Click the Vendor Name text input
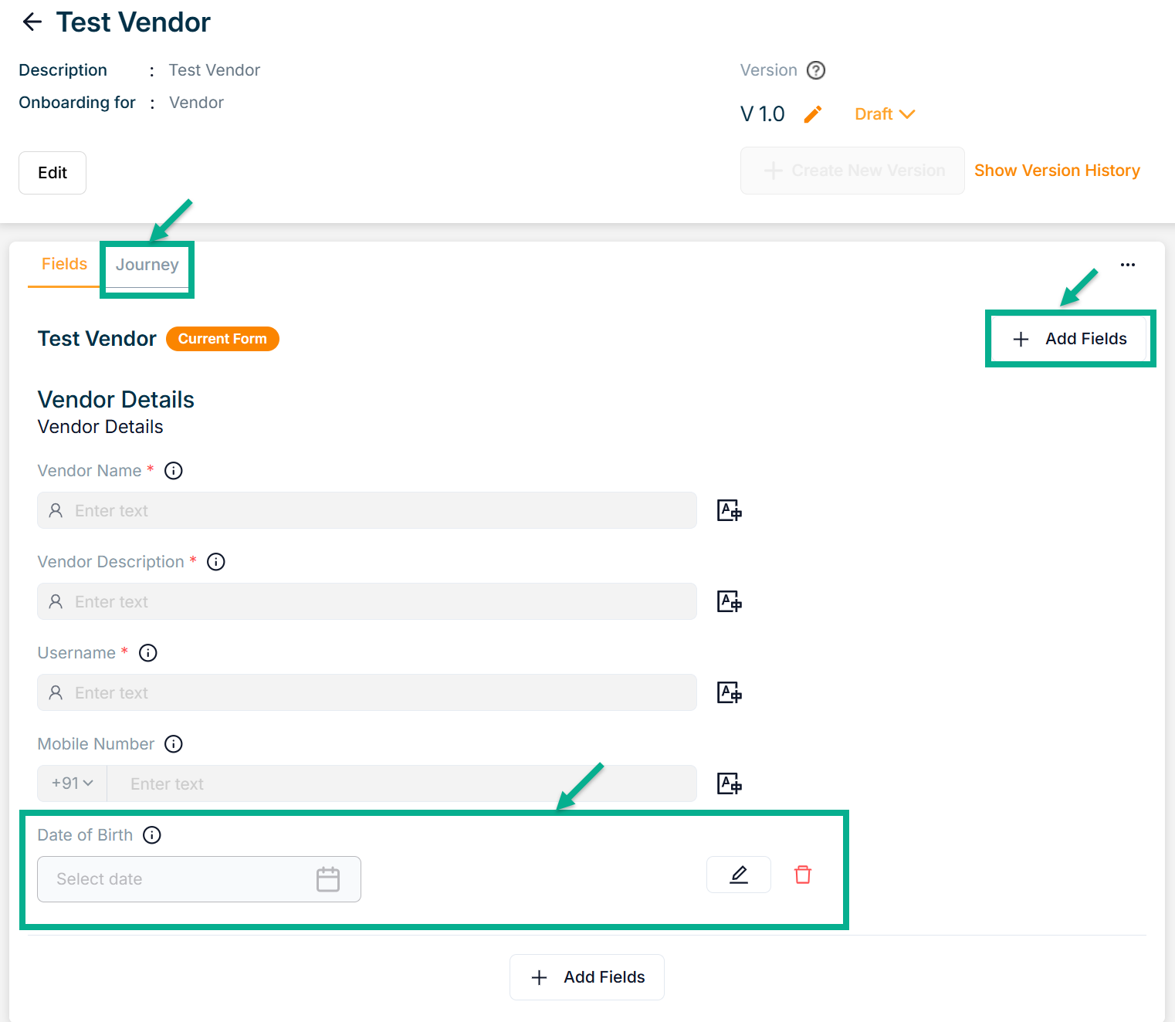Image resolution: width=1175 pixels, height=1022 pixels. click(367, 510)
